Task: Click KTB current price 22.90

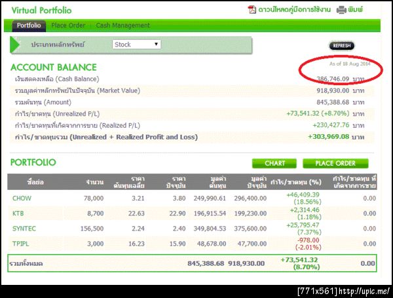Action: tap(178, 214)
